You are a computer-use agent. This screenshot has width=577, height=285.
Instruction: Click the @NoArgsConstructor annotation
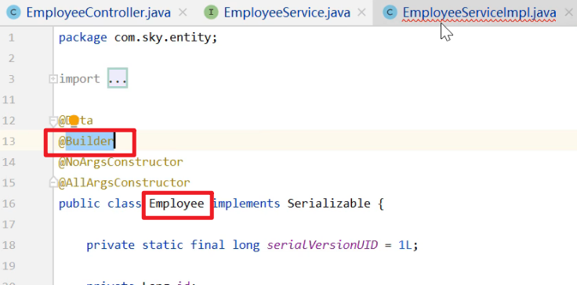click(x=121, y=162)
